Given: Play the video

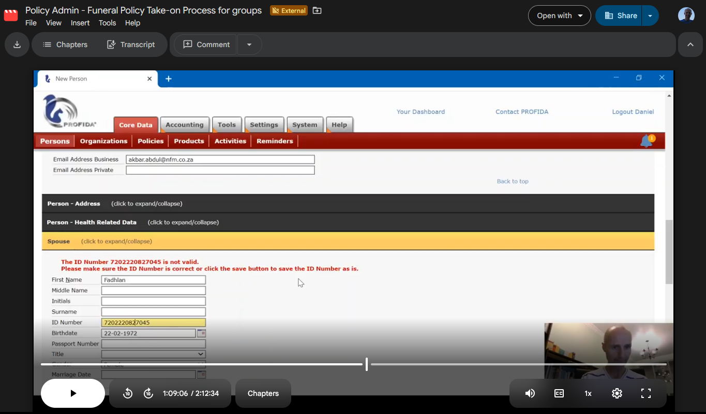Looking at the screenshot, I should tap(73, 393).
